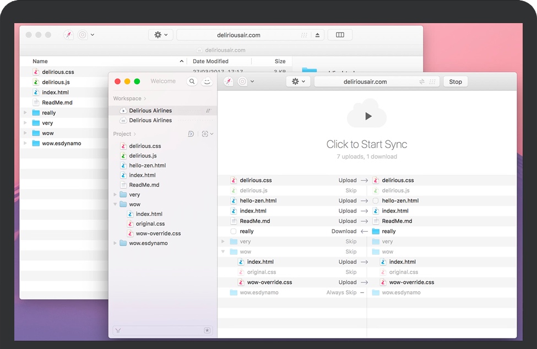Viewport: 537px width, 349px height.
Task: Click the filter field at sidebar bottom
Action: click(x=160, y=331)
